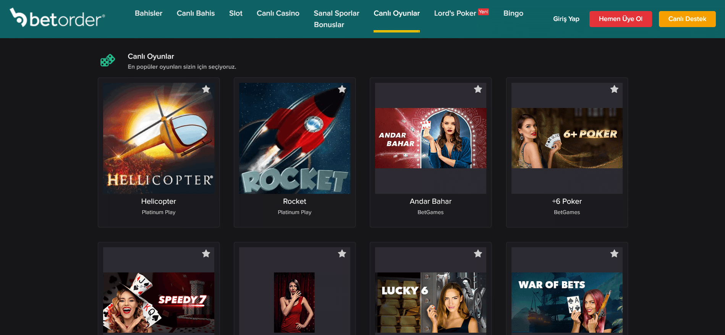The height and width of the screenshot is (335, 725).
Task: Select Sanal Sporlar menu item
Action: point(336,13)
